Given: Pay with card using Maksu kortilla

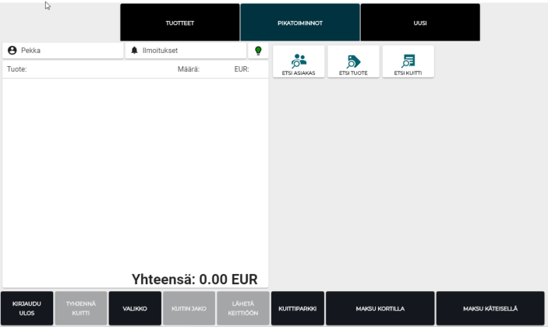Looking at the screenshot, I should (380, 309).
